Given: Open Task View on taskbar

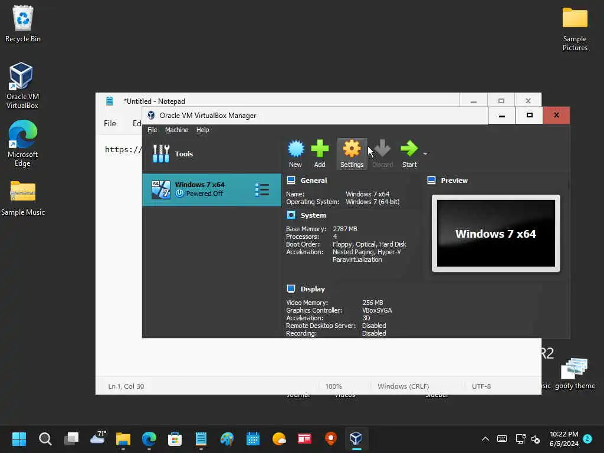Looking at the screenshot, I should (x=71, y=439).
